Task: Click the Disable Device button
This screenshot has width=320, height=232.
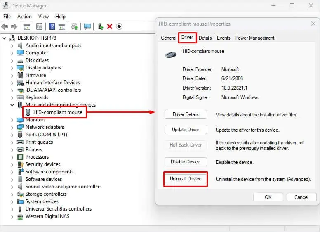Action: pyautogui.click(x=186, y=162)
